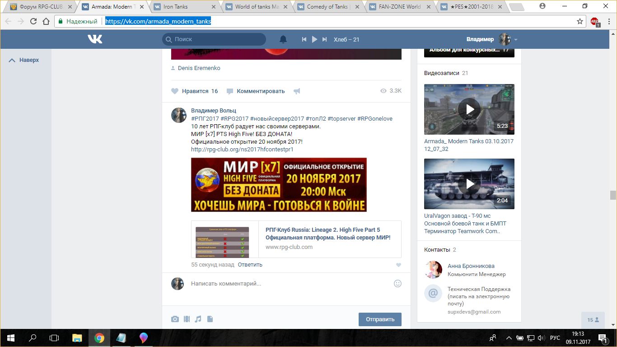
Task: Open the notifications bell
Action: pyautogui.click(x=283, y=39)
